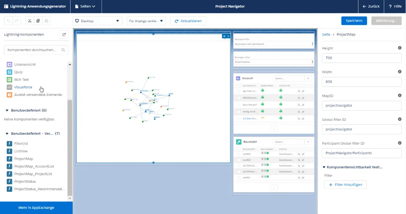Click the ListView lightning icon

[10, 151]
